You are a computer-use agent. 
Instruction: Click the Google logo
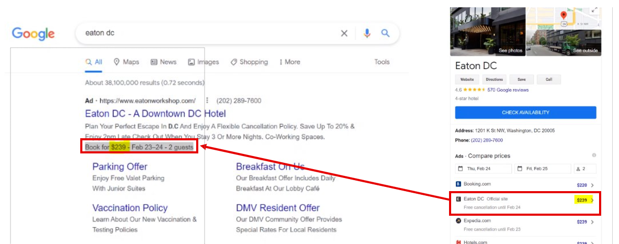(x=34, y=34)
